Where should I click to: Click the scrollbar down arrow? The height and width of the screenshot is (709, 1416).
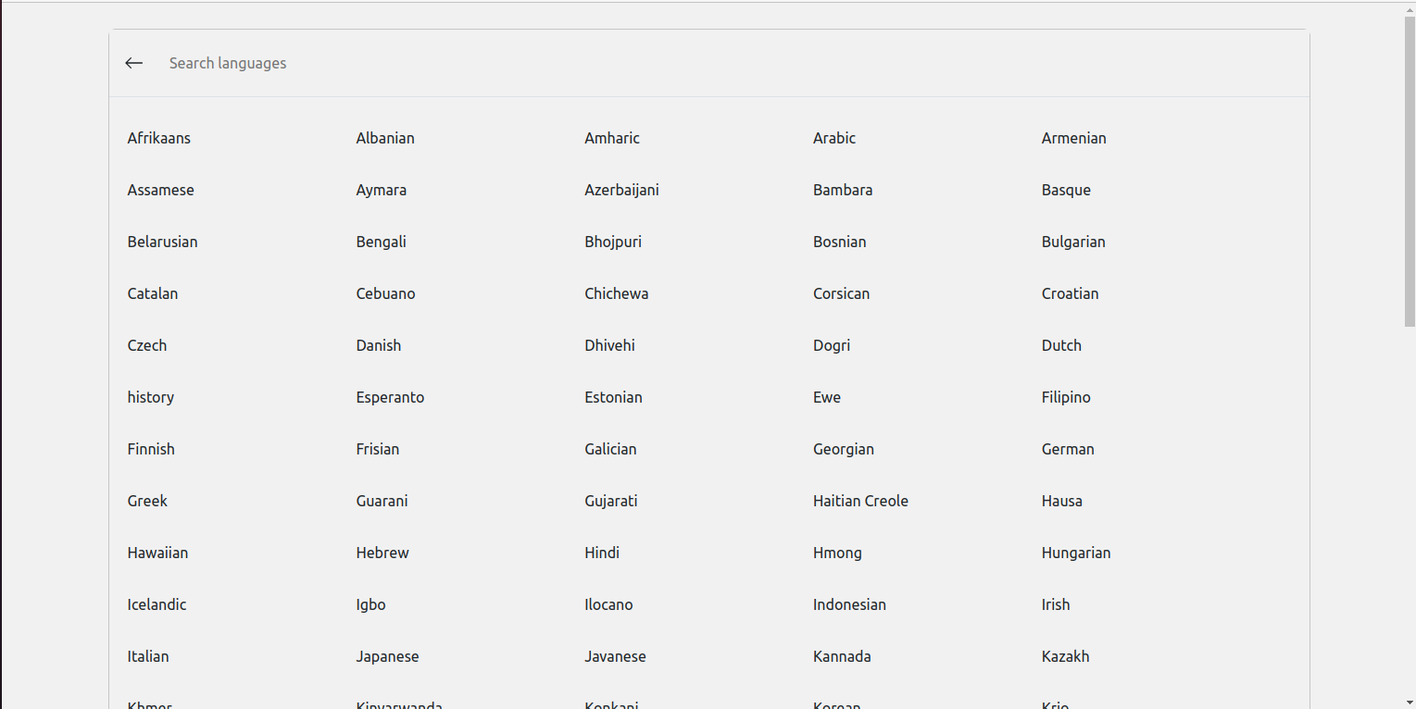click(x=1409, y=702)
